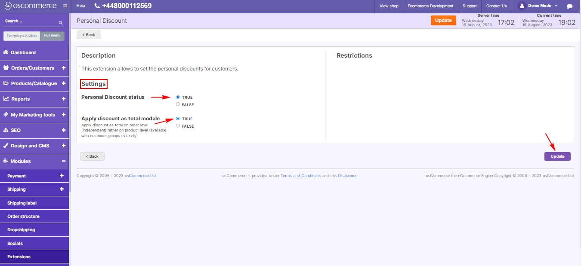Screen dimensions: 581x266
Task: Expand My Marketing tools menu
Action: click(64, 115)
